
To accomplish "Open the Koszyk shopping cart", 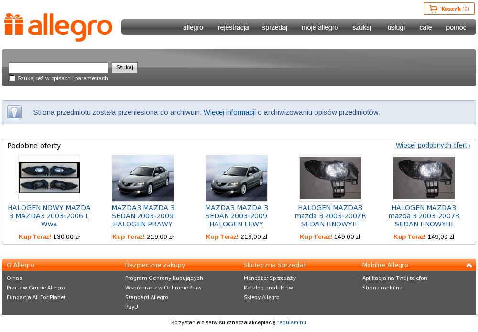I will pyautogui.click(x=449, y=9).
